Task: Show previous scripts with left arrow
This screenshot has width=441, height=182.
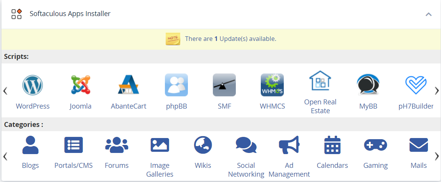Action: tap(5, 91)
